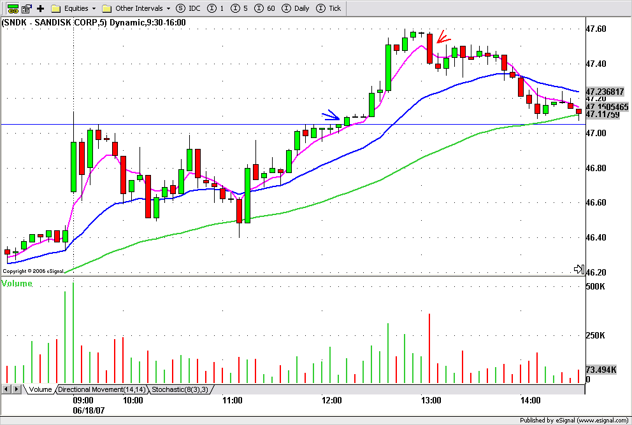Click the black plus icon in toolbar
Screen dimensions: 632x425
pos(40,8)
